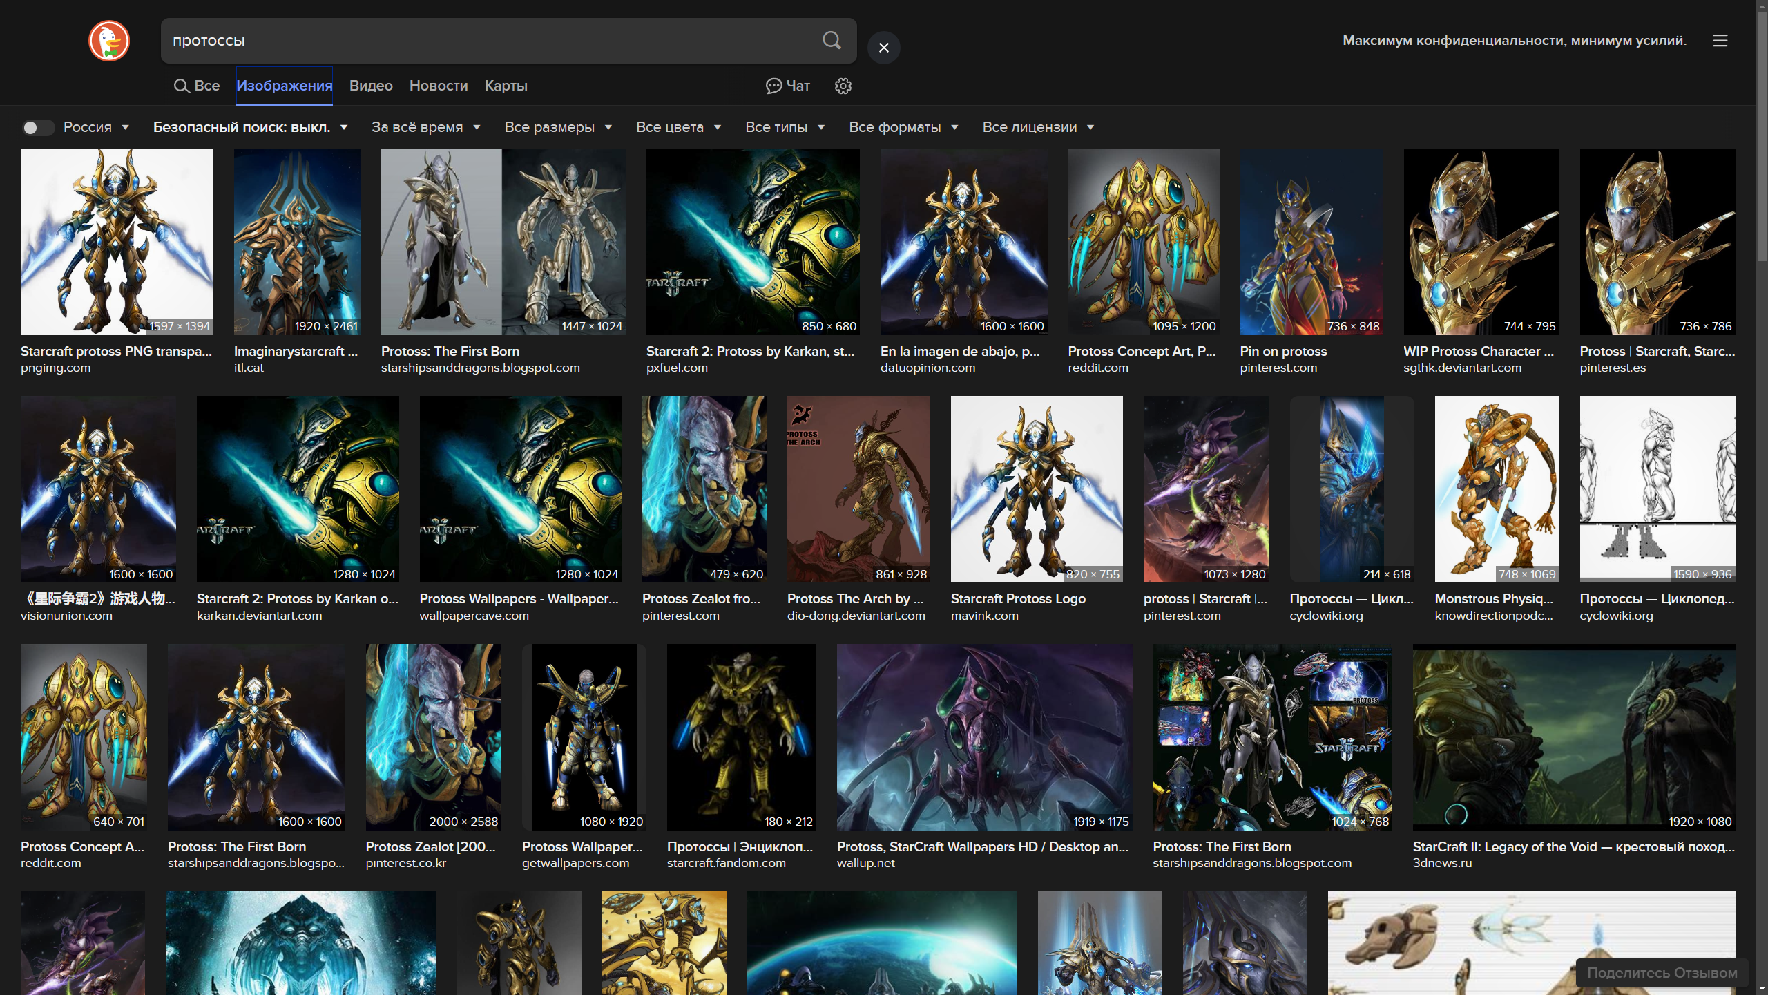Click Максимум конфиденциальности, минимум усилий text
Image resolution: width=1768 pixels, height=995 pixels.
pos(1515,41)
